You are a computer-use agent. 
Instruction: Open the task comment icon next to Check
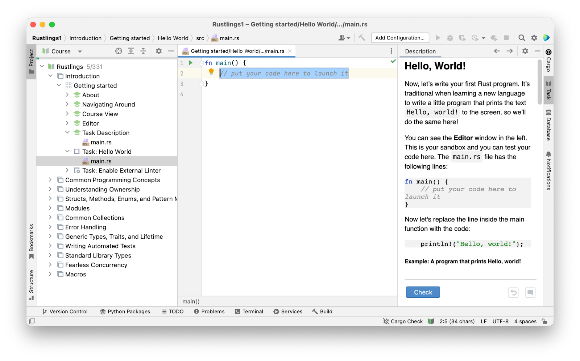530,292
